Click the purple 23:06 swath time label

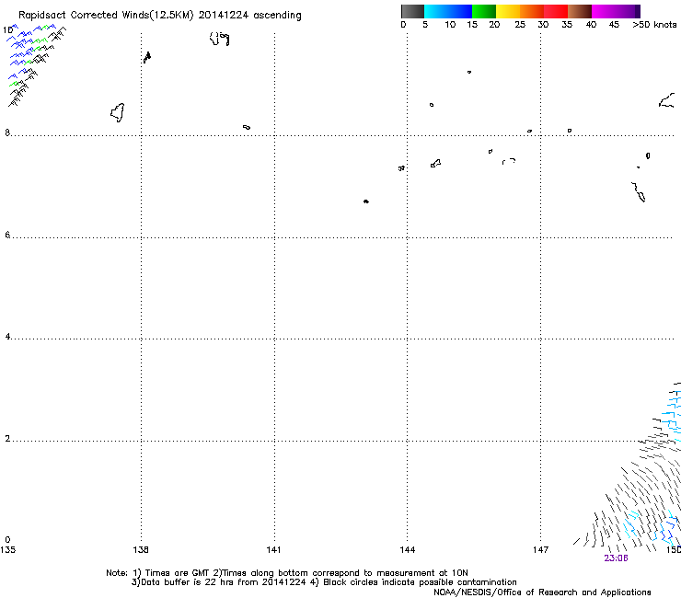tap(616, 558)
